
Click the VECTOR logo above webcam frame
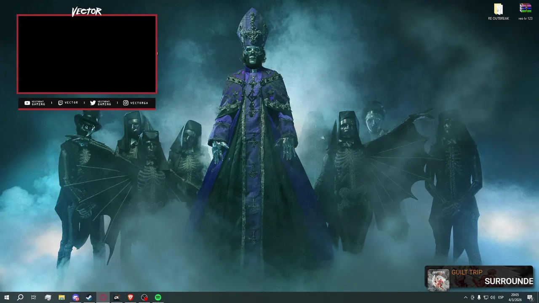click(x=86, y=11)
